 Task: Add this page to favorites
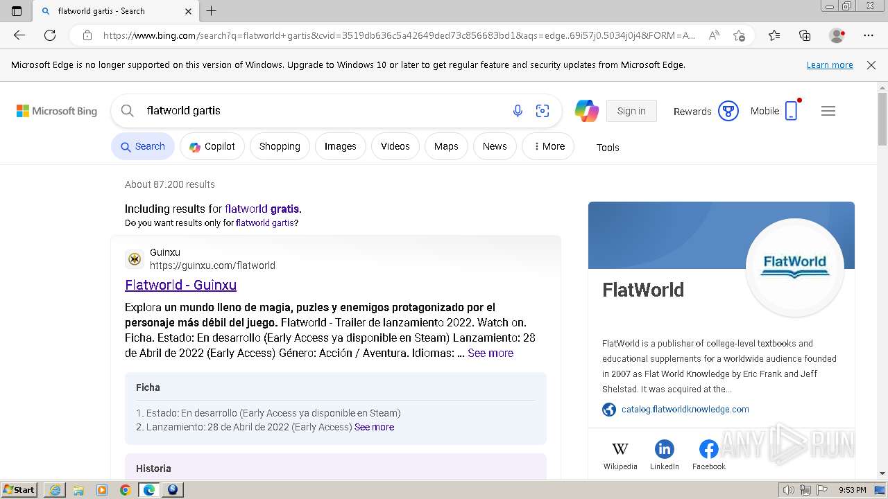[739, 35]
